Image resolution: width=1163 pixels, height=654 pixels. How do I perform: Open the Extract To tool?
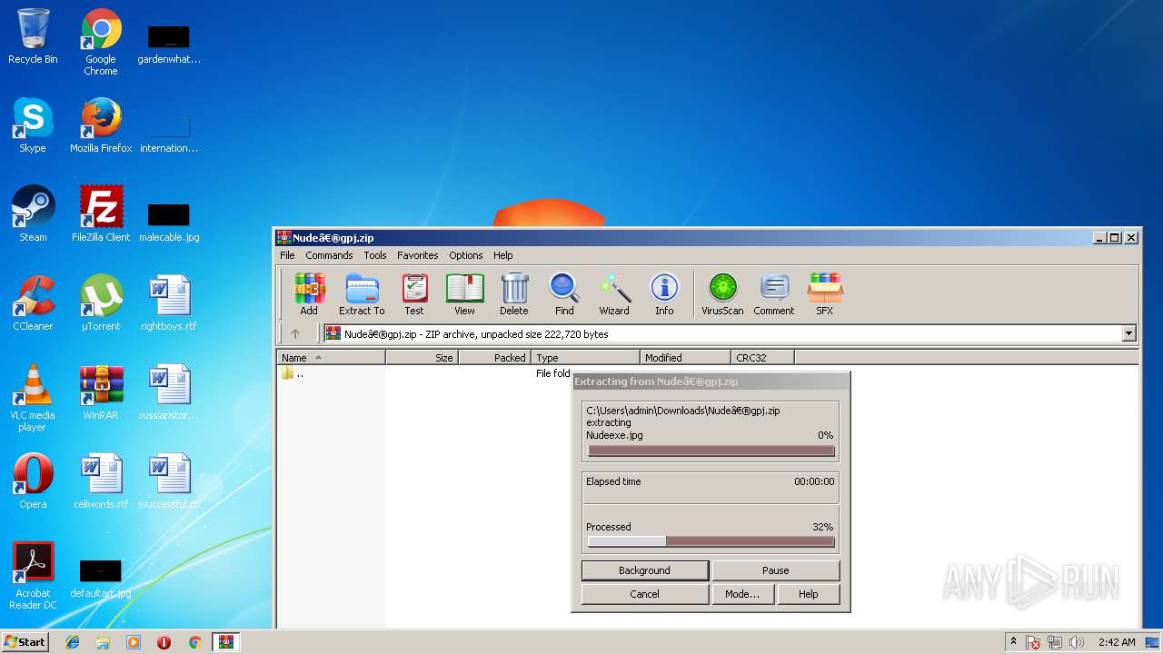362,294
